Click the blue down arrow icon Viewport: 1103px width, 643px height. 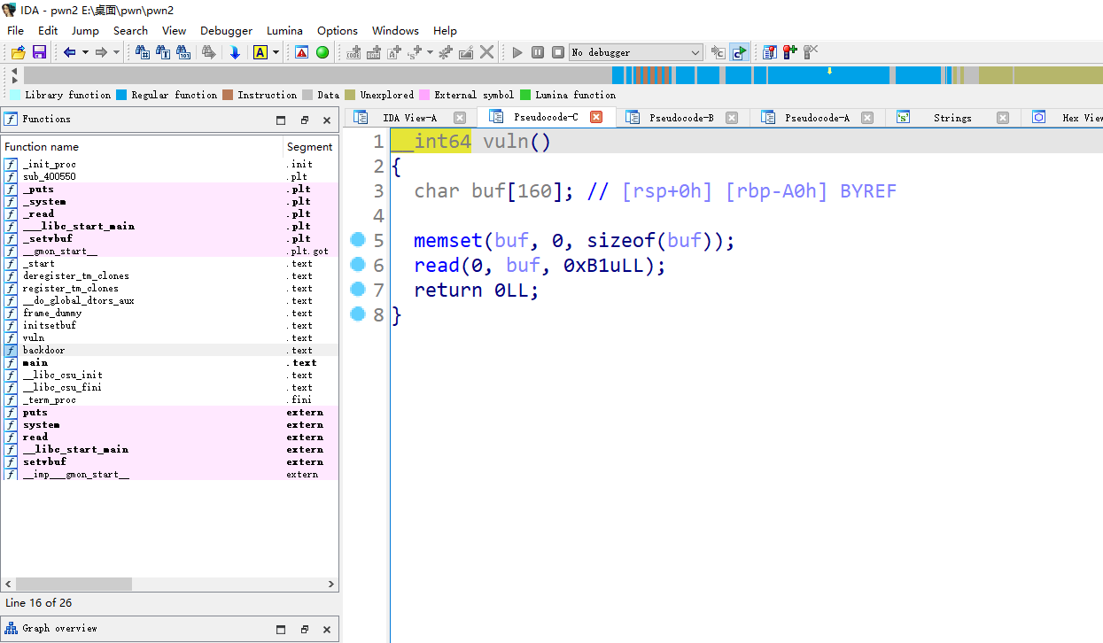click(x=235, y=52)
